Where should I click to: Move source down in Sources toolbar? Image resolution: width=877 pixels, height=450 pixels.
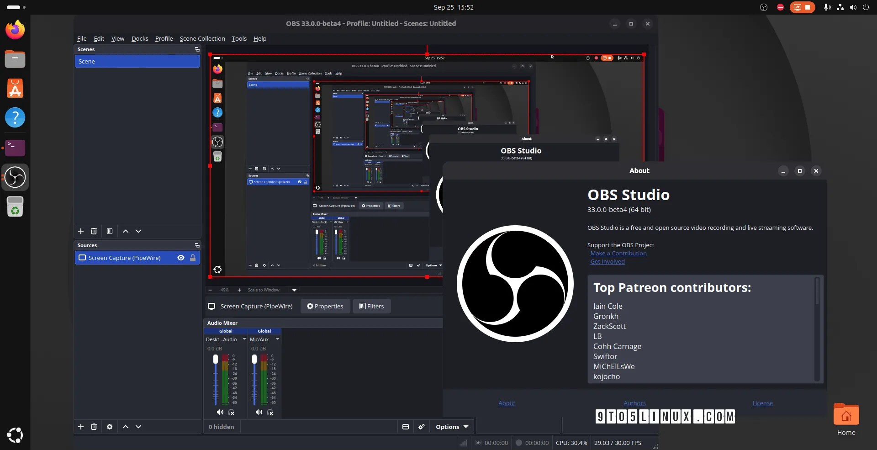[138, 427]
